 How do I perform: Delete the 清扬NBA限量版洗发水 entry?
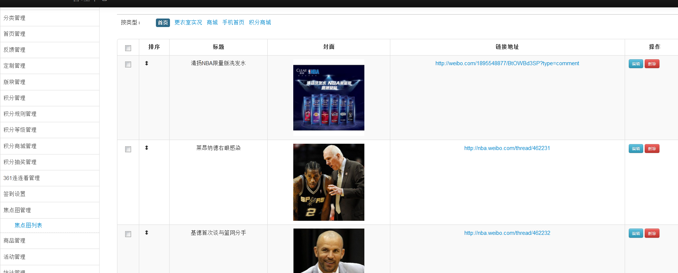click(652, 64)
